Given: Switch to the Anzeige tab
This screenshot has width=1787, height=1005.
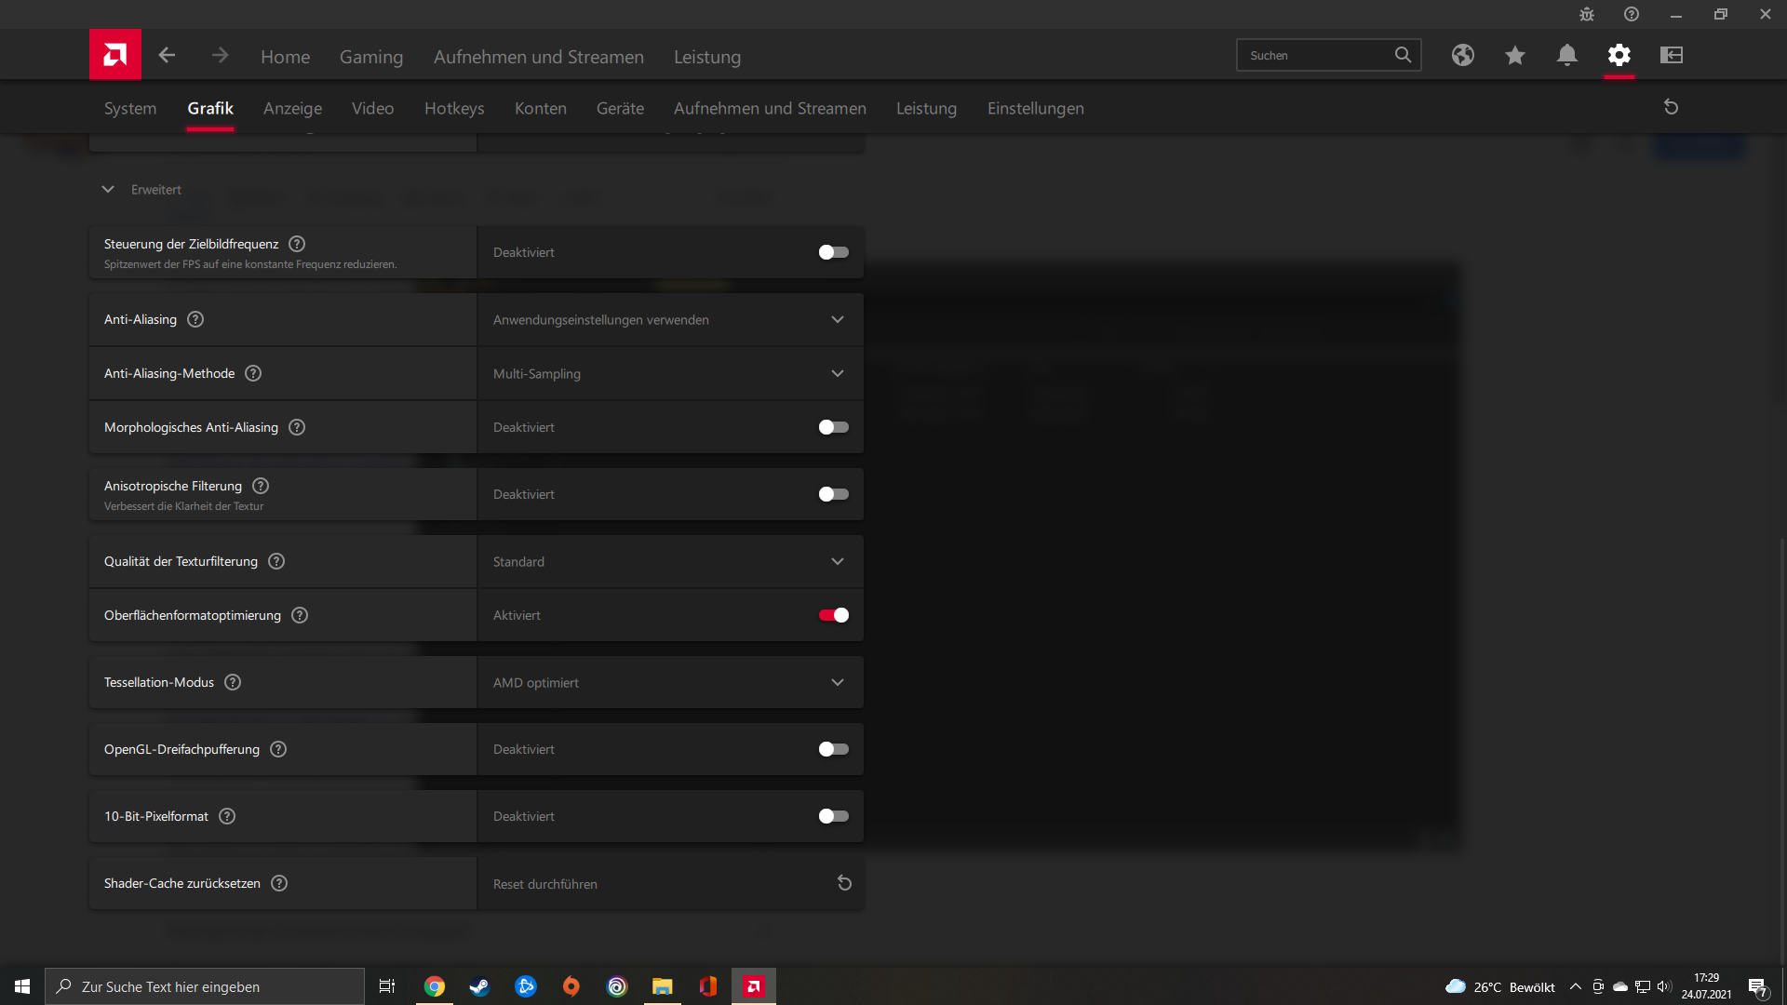Looking at the screenshot, I should click(x=292, y=108).
